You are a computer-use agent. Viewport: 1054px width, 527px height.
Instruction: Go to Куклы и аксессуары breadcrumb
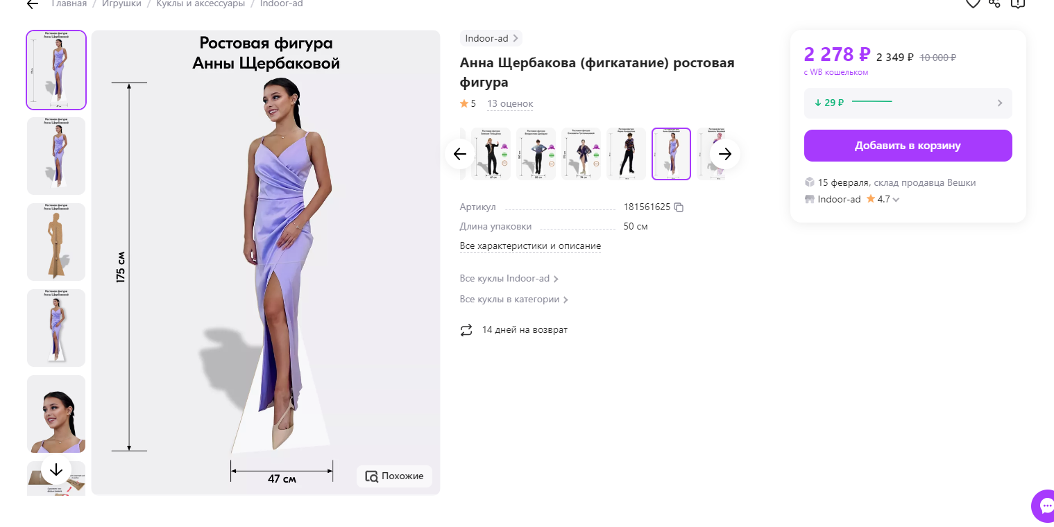[x=201, y=4]
